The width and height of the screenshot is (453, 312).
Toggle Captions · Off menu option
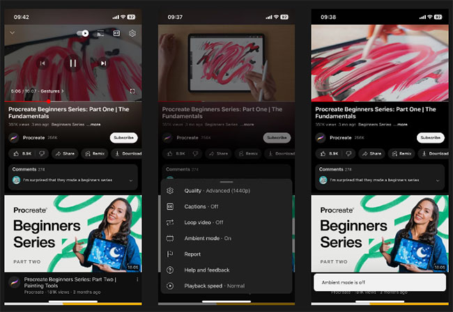click(227, 207)
